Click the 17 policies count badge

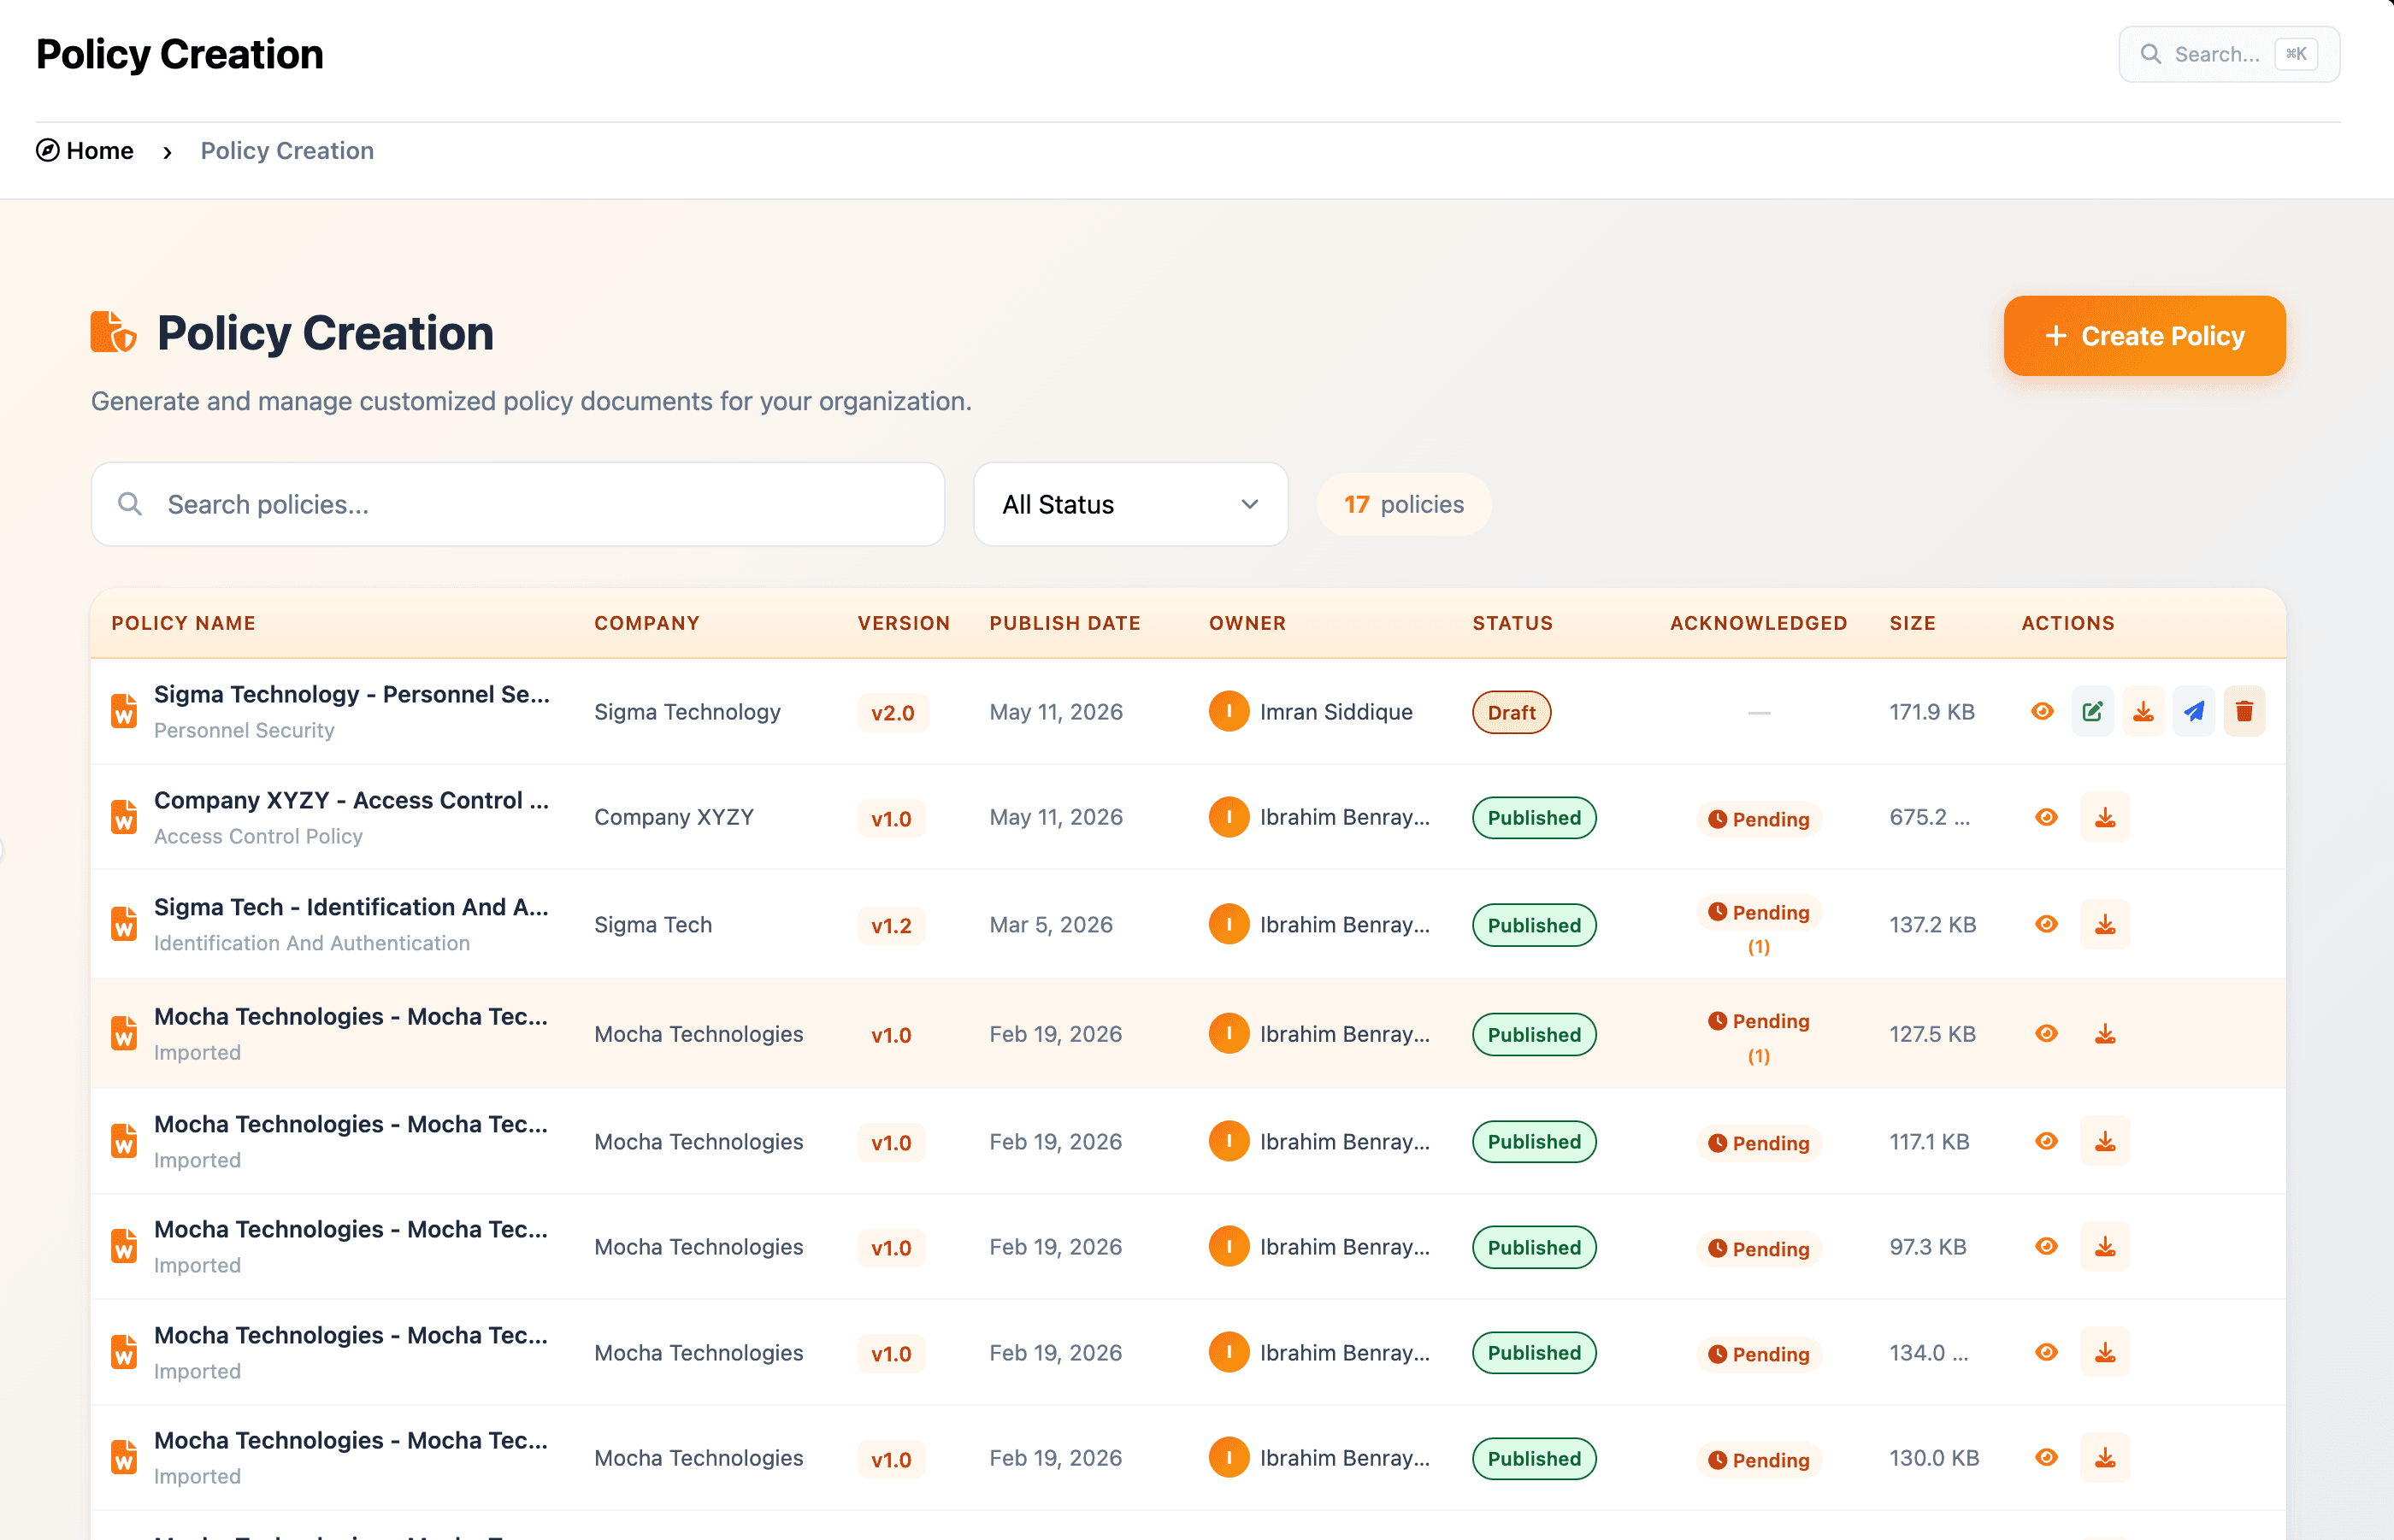[1404, 504]
